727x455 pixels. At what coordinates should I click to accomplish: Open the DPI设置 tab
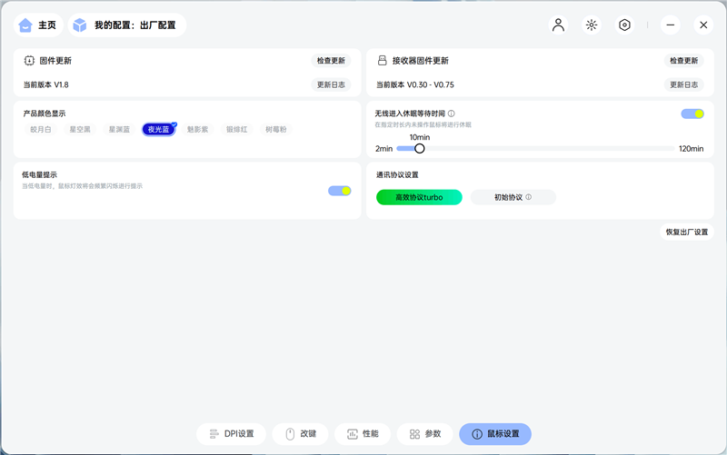[232, 434]
